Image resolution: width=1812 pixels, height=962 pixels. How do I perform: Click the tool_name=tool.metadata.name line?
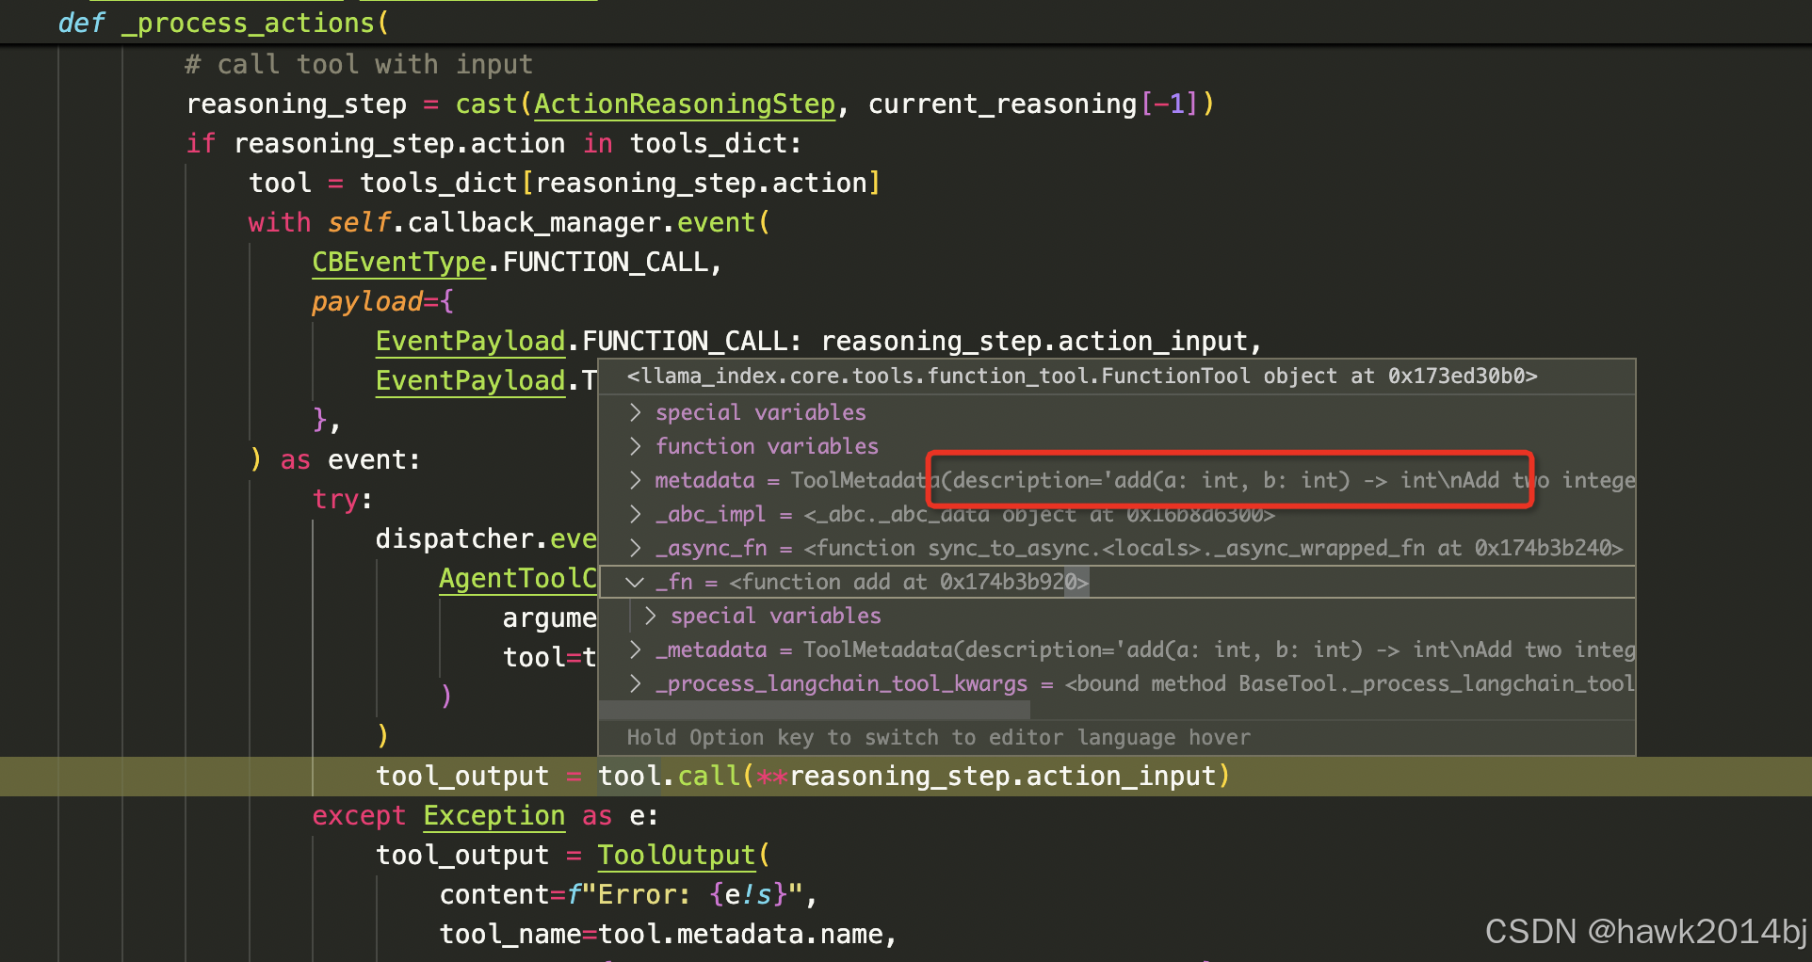(x=668, y=934)
